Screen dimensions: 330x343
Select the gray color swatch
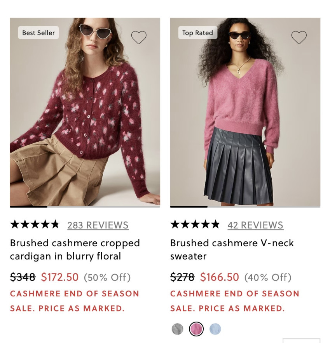[x=177, y=329]
